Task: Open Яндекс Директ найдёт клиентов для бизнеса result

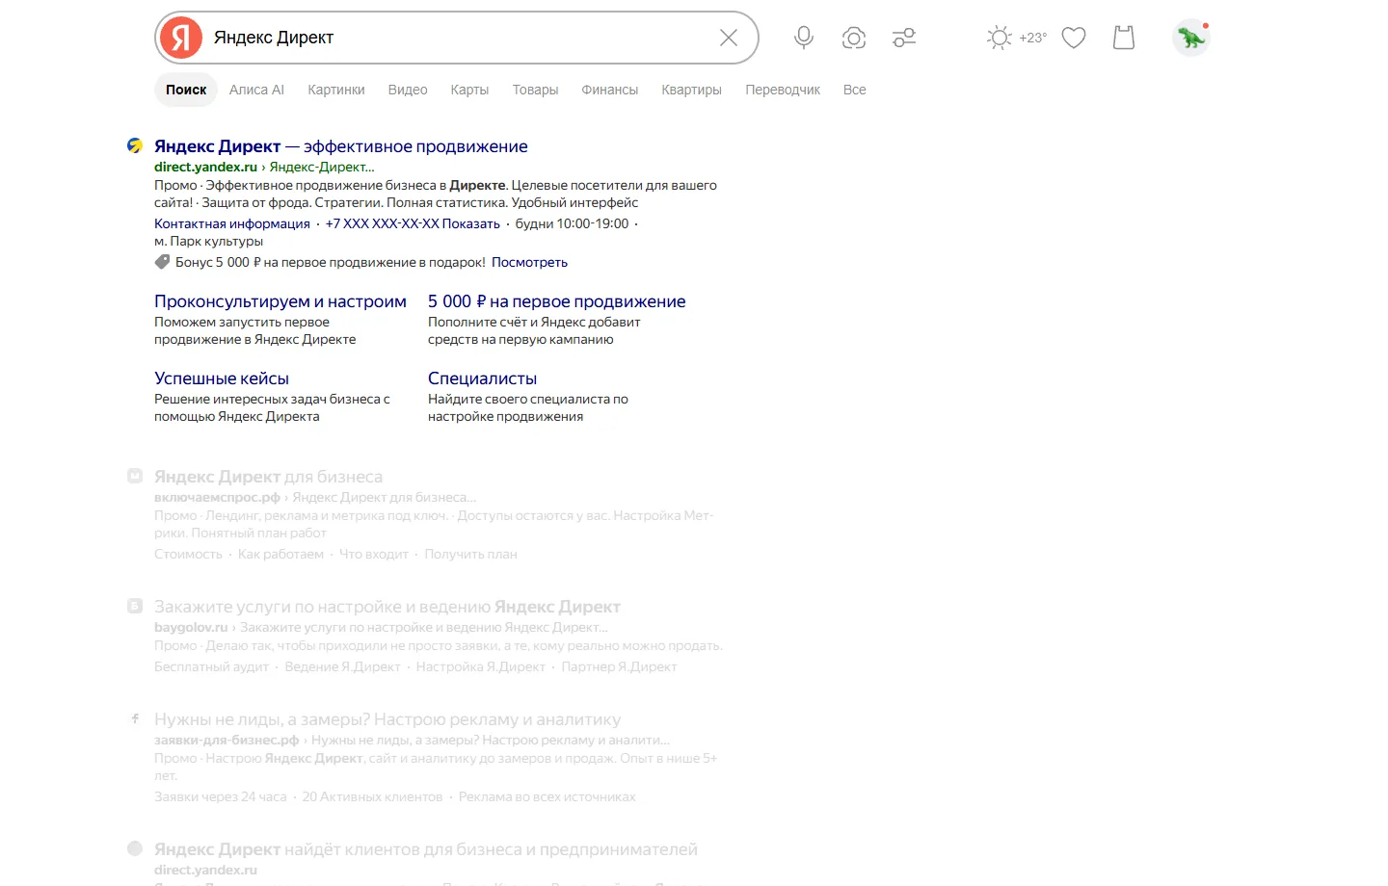Action: pos(426,849)
